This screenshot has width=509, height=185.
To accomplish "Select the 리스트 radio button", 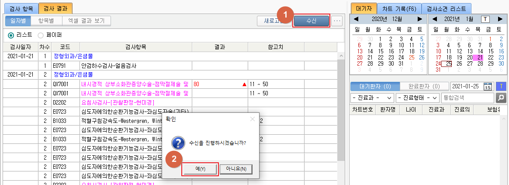I will 11,35.
